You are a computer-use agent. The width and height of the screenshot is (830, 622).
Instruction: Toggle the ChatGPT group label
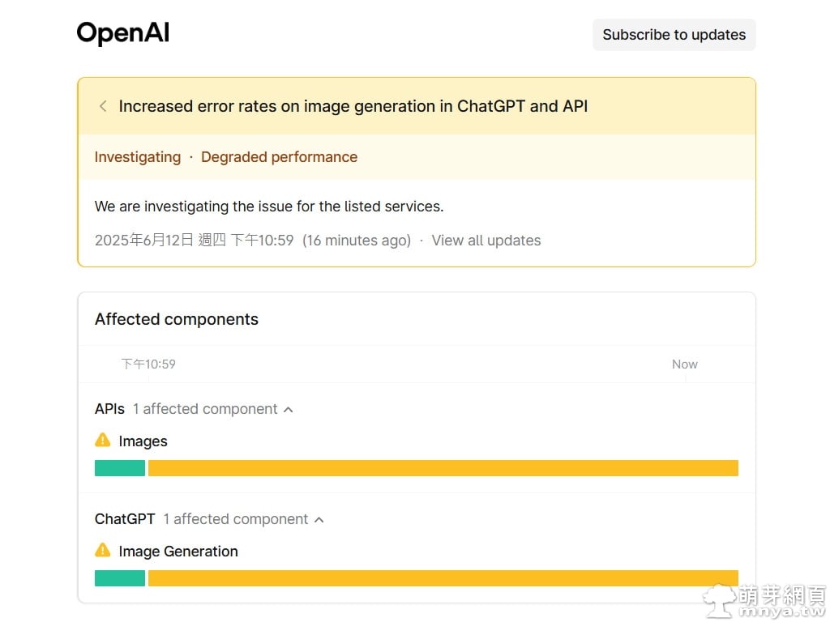click(x=125, y=519)
